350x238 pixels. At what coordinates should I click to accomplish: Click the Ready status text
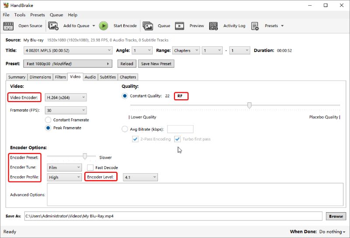point(10,232)
